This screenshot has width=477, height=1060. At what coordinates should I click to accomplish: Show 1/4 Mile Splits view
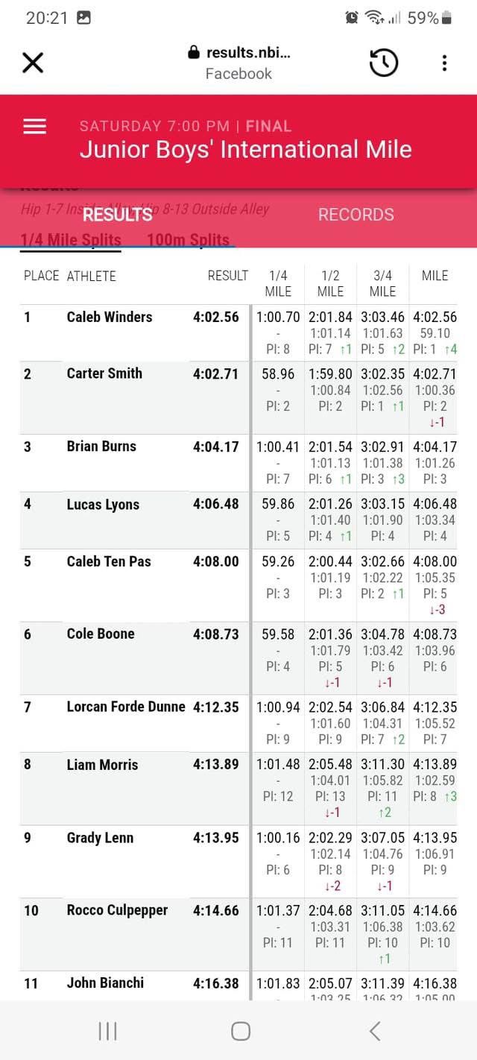(x=71, y=240)
